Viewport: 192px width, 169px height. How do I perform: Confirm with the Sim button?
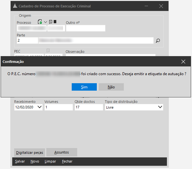(84, 87)
